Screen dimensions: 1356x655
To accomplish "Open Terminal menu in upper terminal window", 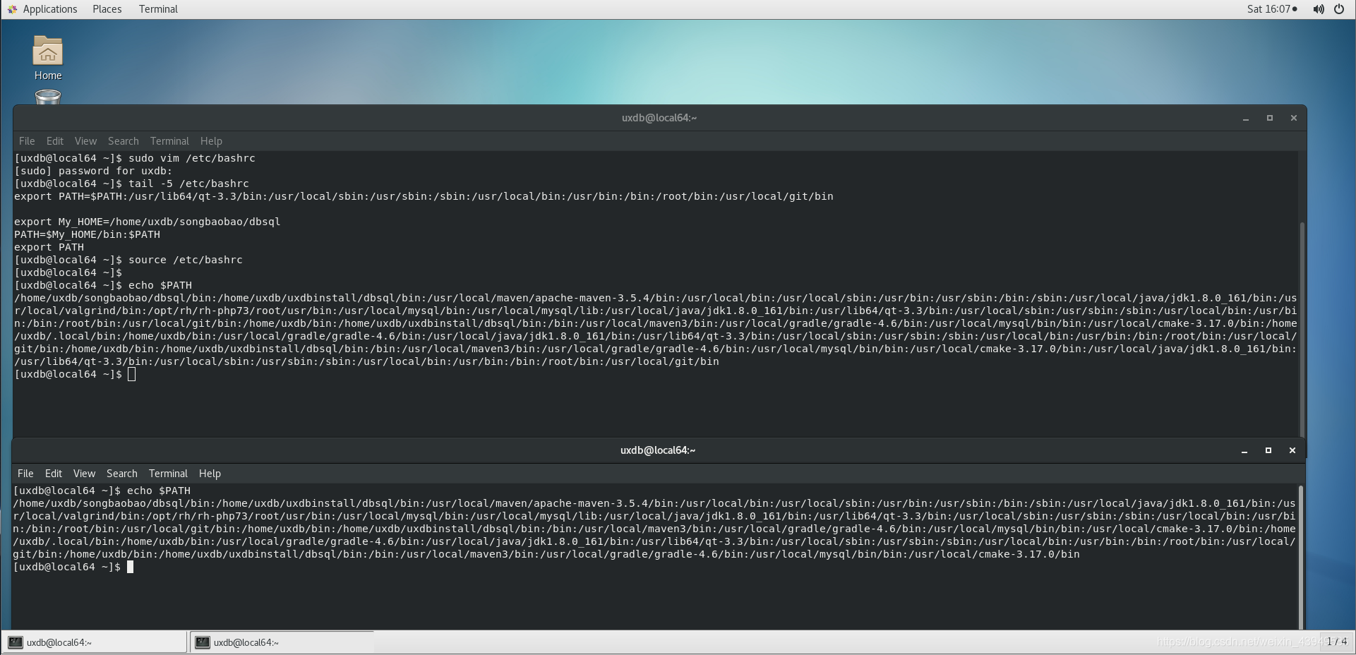I will [169, 141].
